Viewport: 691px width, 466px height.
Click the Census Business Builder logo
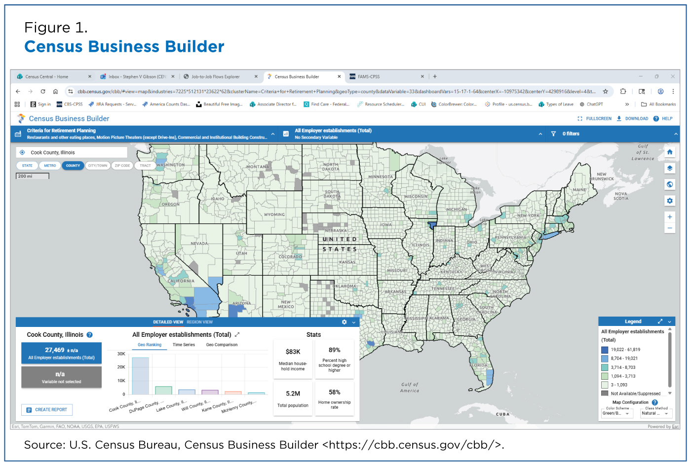(21, 118)
